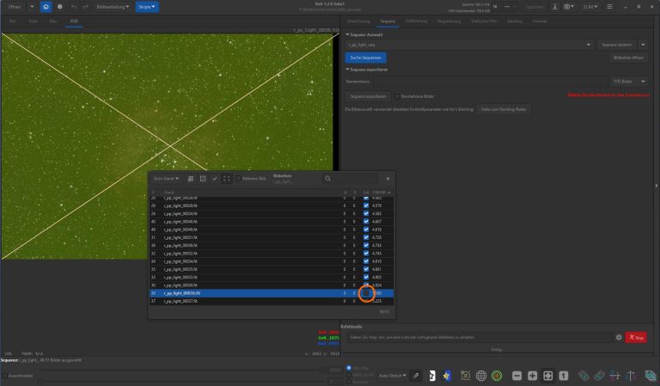This screenshot has width=660, height=386.
Task: Click the home directory icon in header
Action: pyautogui.click(x=46, y=6)
